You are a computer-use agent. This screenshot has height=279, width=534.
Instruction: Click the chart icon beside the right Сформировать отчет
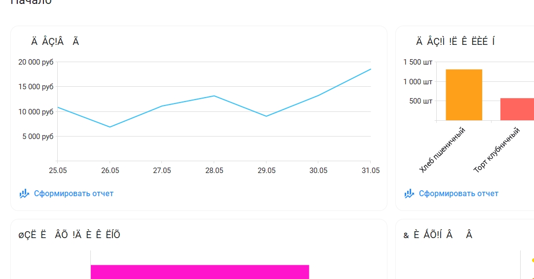[x=409, y=194]
